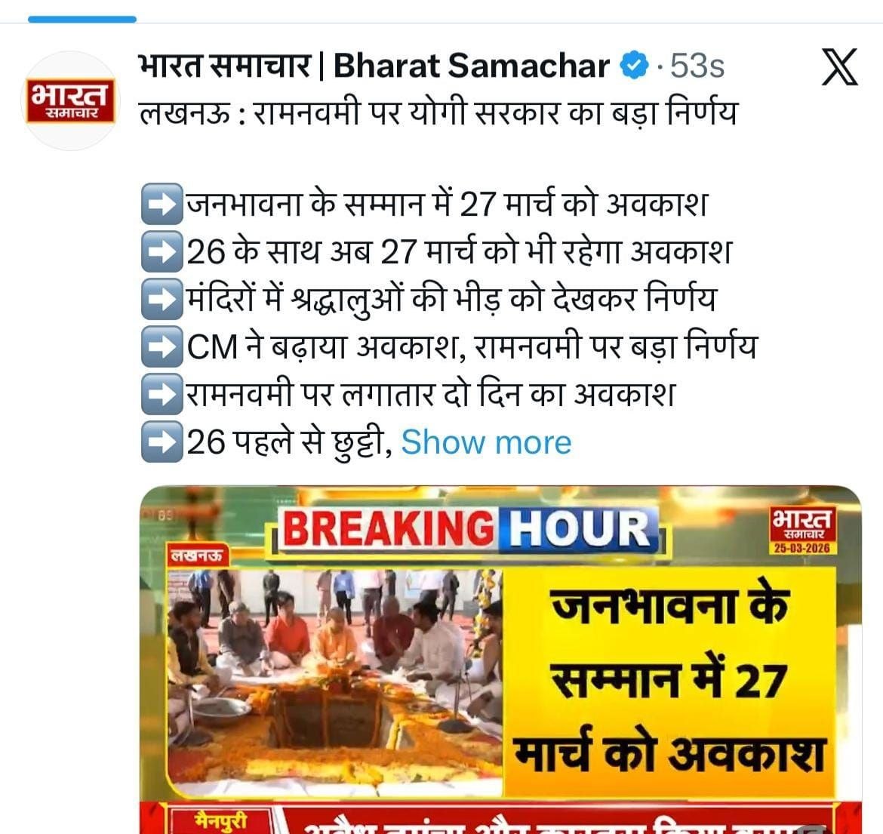Click the arrow emoji before लगातार दो दिन line
Viewport: 883px width, 834px height.
click(x=162, y=394)
